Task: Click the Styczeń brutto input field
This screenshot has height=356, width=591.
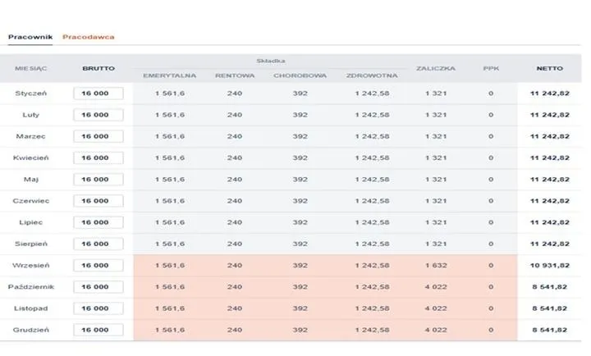Action: [x=98, y=94]
